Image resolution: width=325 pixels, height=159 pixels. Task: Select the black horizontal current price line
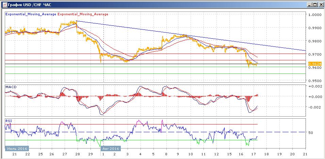tap(155, 64)
